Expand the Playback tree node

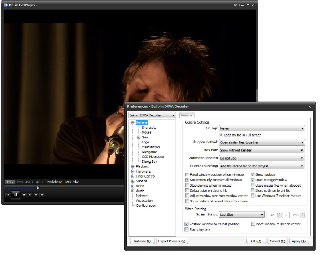(133, 166)
